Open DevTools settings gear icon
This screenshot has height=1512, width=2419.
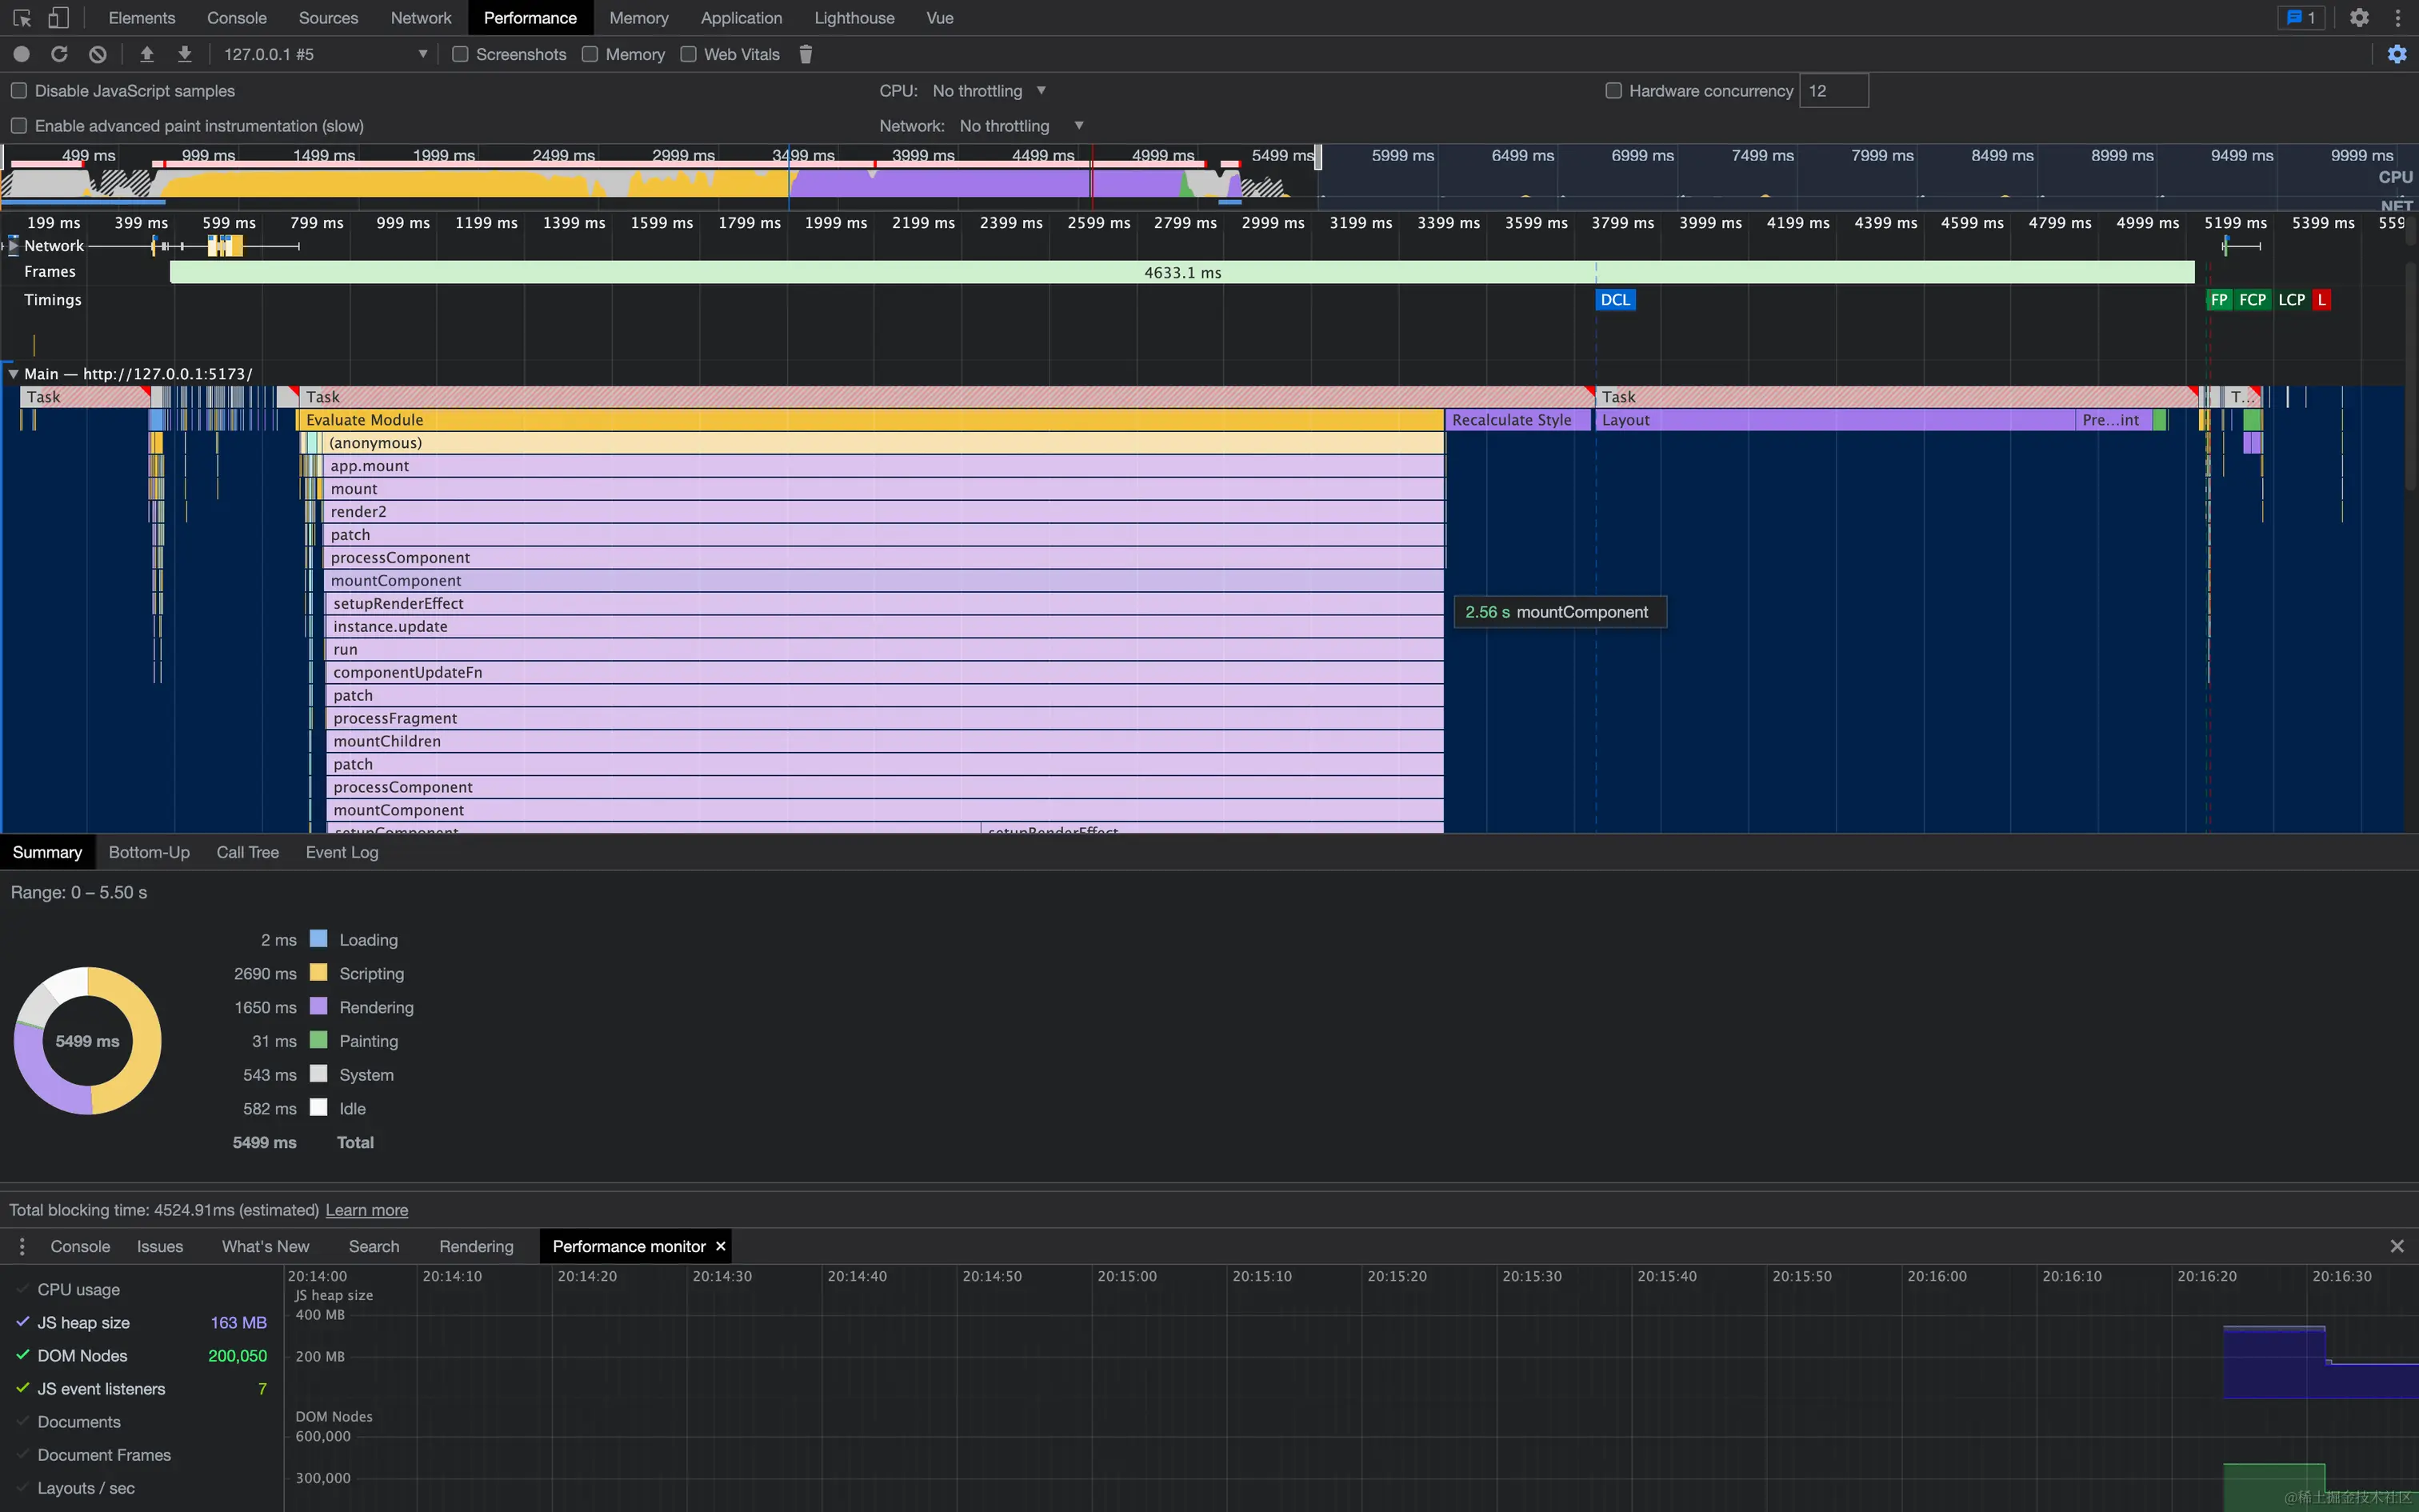coord(2359,18)
